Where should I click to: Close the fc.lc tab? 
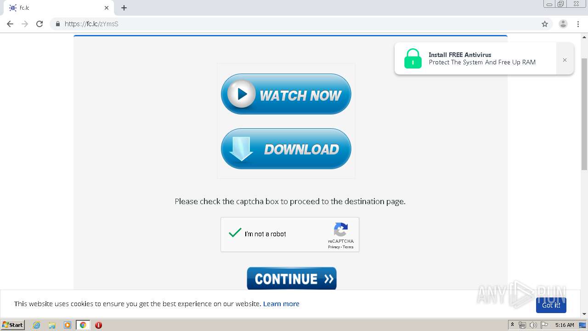[107, 8]
